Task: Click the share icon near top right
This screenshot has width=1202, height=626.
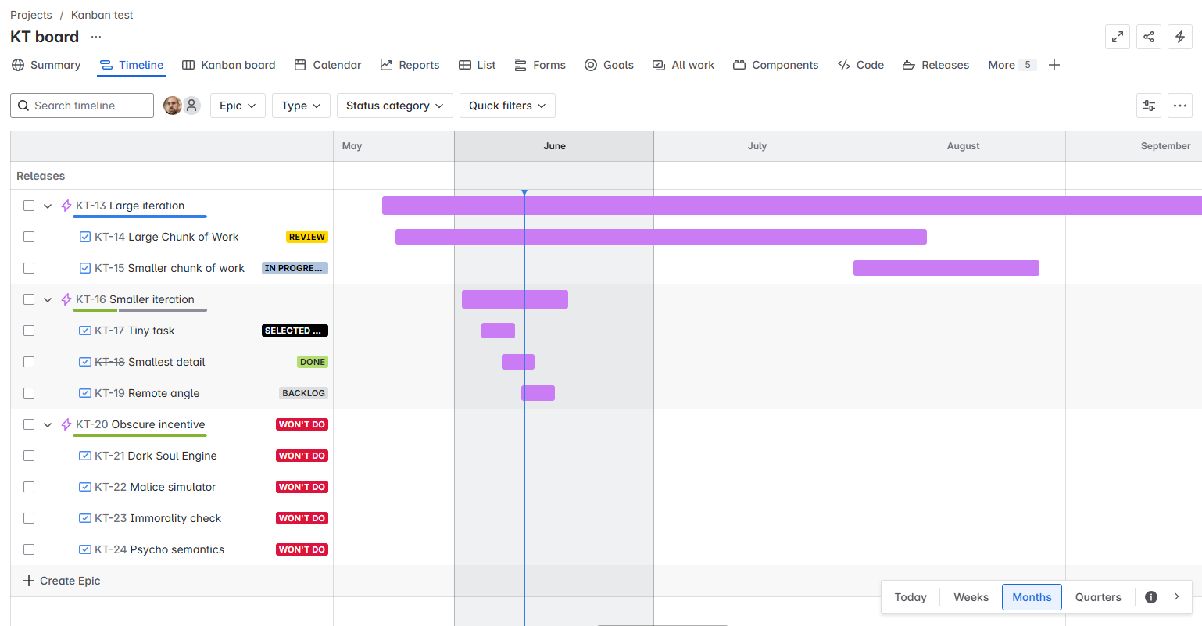Action: [x=1148, y=36]
